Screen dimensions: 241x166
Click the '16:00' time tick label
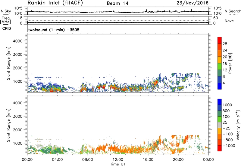click(148, 160)
